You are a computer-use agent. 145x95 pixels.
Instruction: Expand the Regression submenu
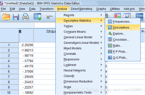[81, 59]
